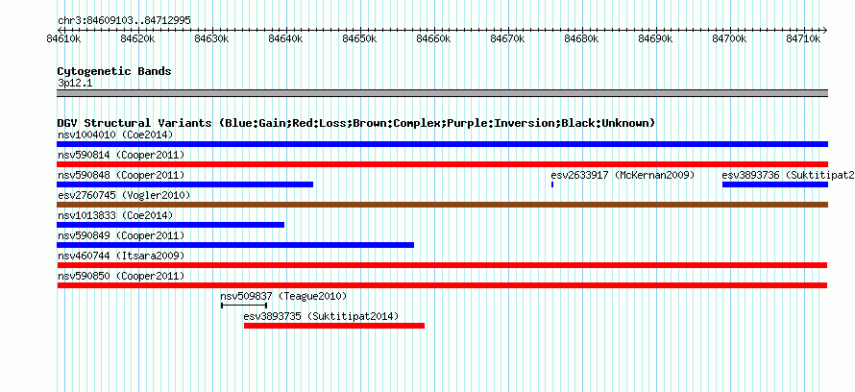Select the nsv1004010 (Coe2014) label
The height and width of the screenshot is (392, 855).
point(115,135)
